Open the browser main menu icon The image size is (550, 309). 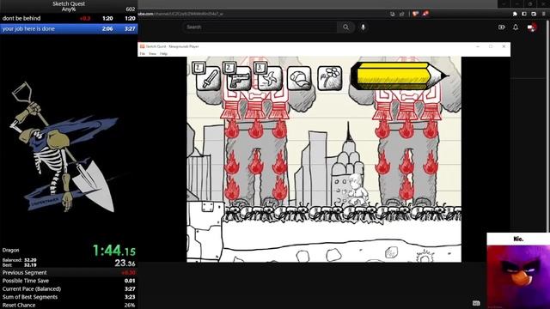(544, 14)
